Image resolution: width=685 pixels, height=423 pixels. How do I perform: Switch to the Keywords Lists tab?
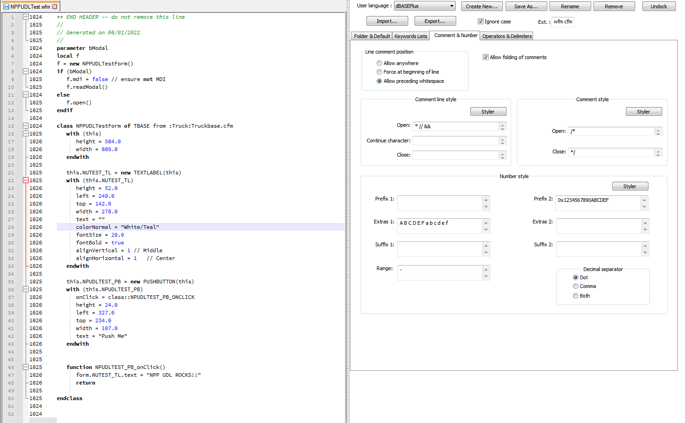tap(411, 36)
